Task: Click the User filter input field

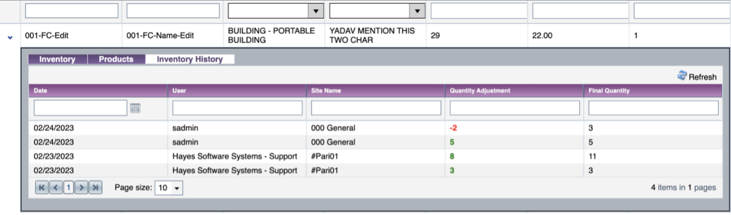Action: 237,108
